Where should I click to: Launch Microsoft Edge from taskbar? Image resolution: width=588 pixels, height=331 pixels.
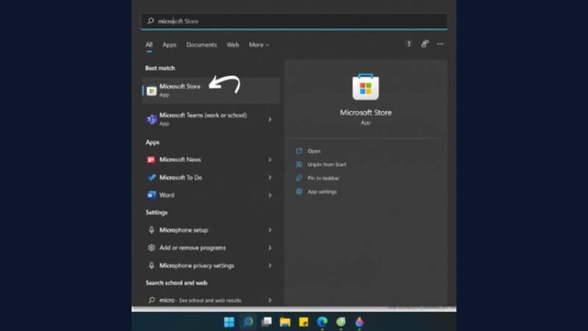(322, 322)
